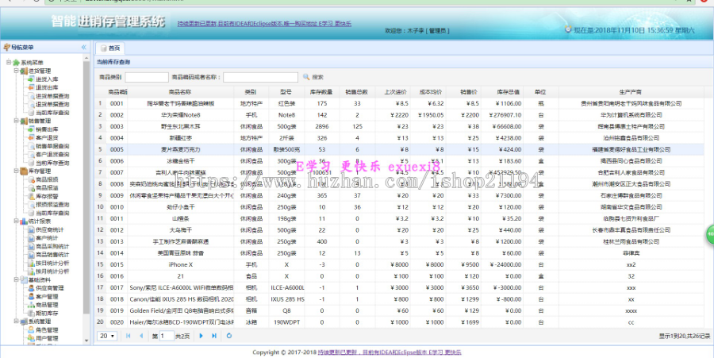Viewport: 714px width, 358px height.
Task: Open 商品管理 in the tree
Action: (47, 305)
